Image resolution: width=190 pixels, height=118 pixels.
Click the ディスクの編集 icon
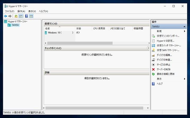click(153, 55)
